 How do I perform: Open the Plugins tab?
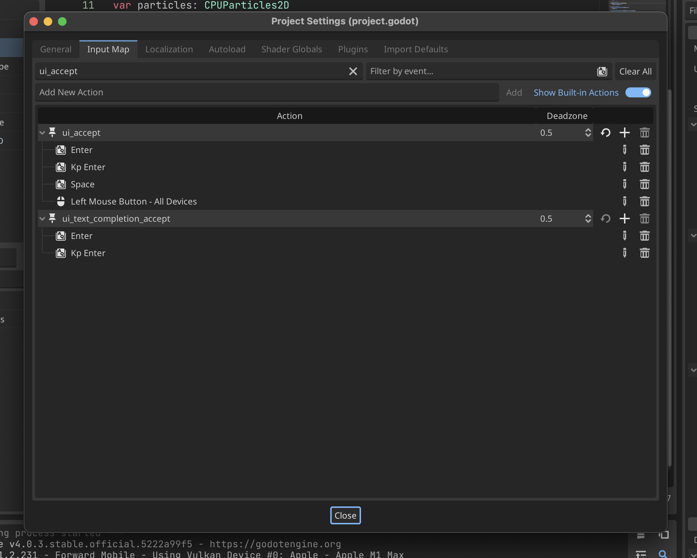(353, 49)
